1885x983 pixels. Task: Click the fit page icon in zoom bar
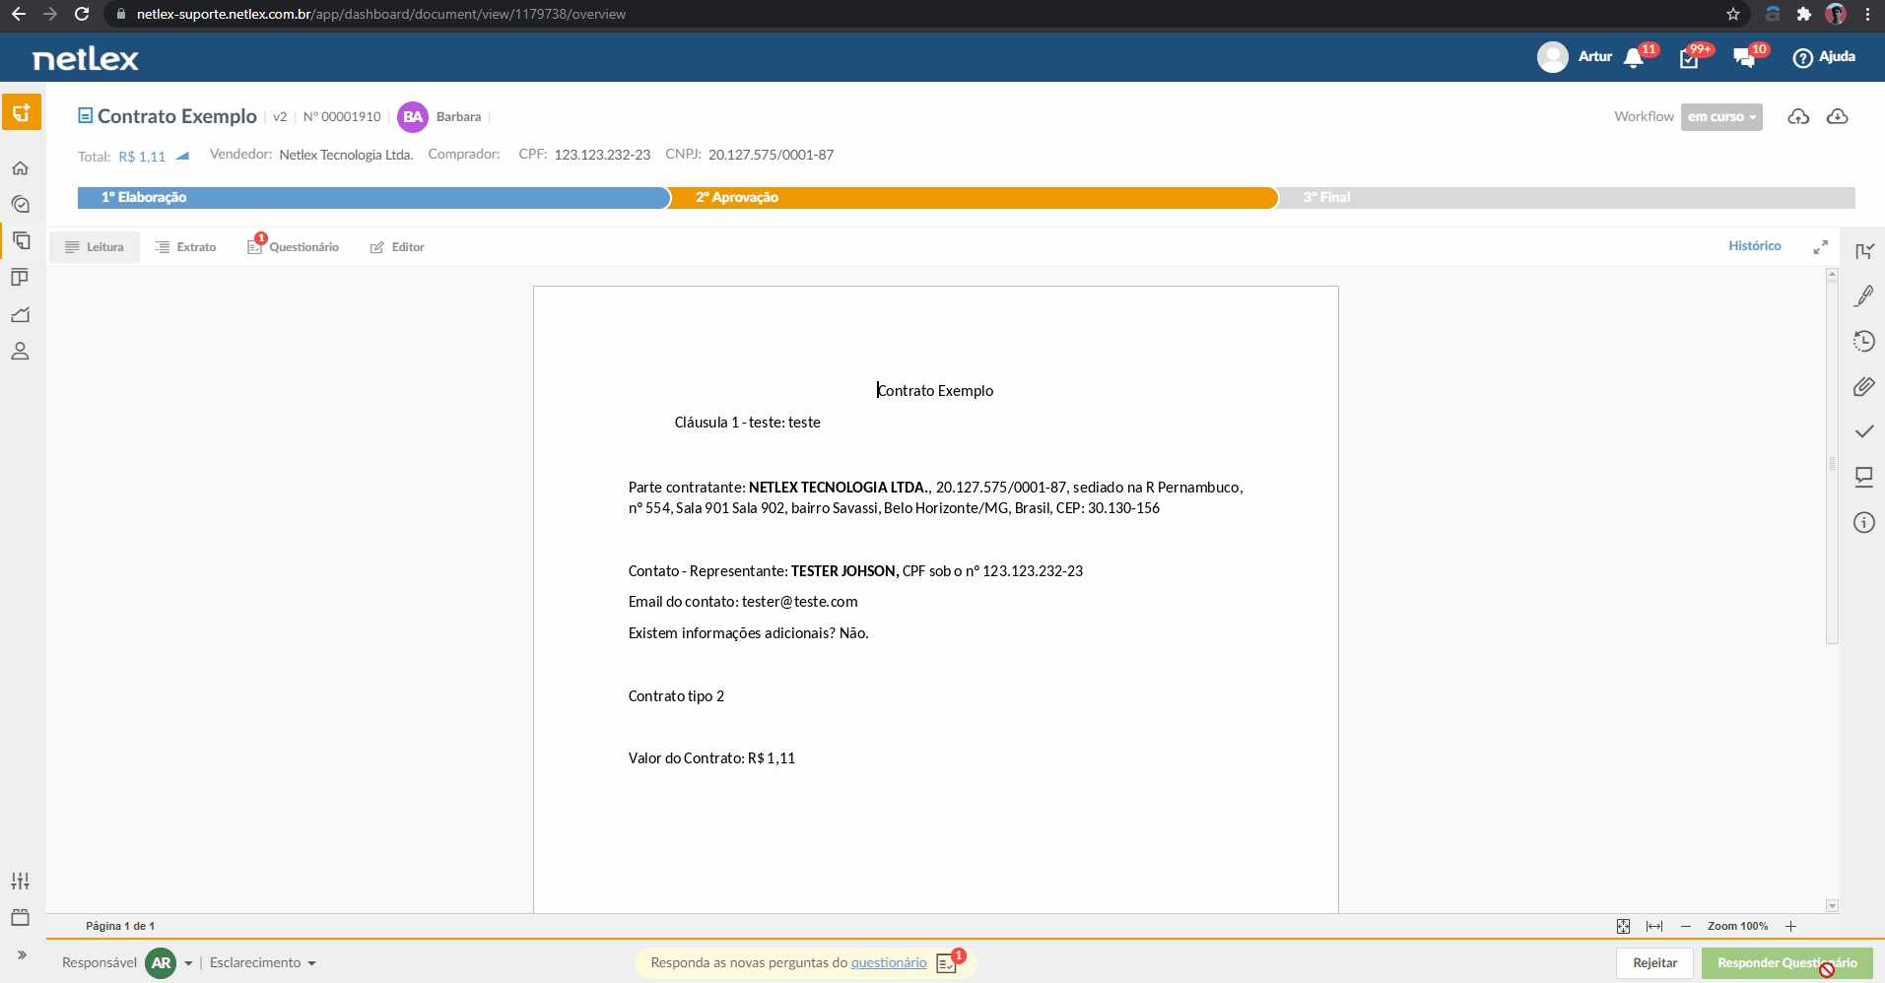(1623, 926)
